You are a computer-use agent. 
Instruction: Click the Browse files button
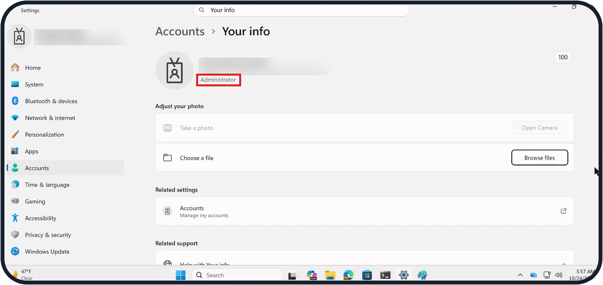[x=540, y=158]
